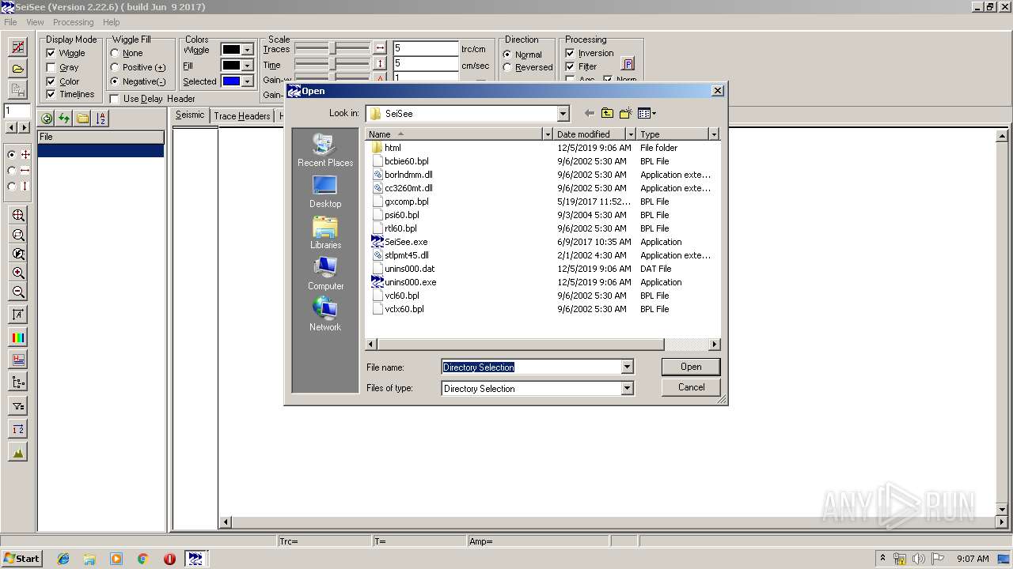Click the vertical time scale arrow button
Viewport: 1013px width, 569px height.
pyautogui.click(x=380, y=64)
